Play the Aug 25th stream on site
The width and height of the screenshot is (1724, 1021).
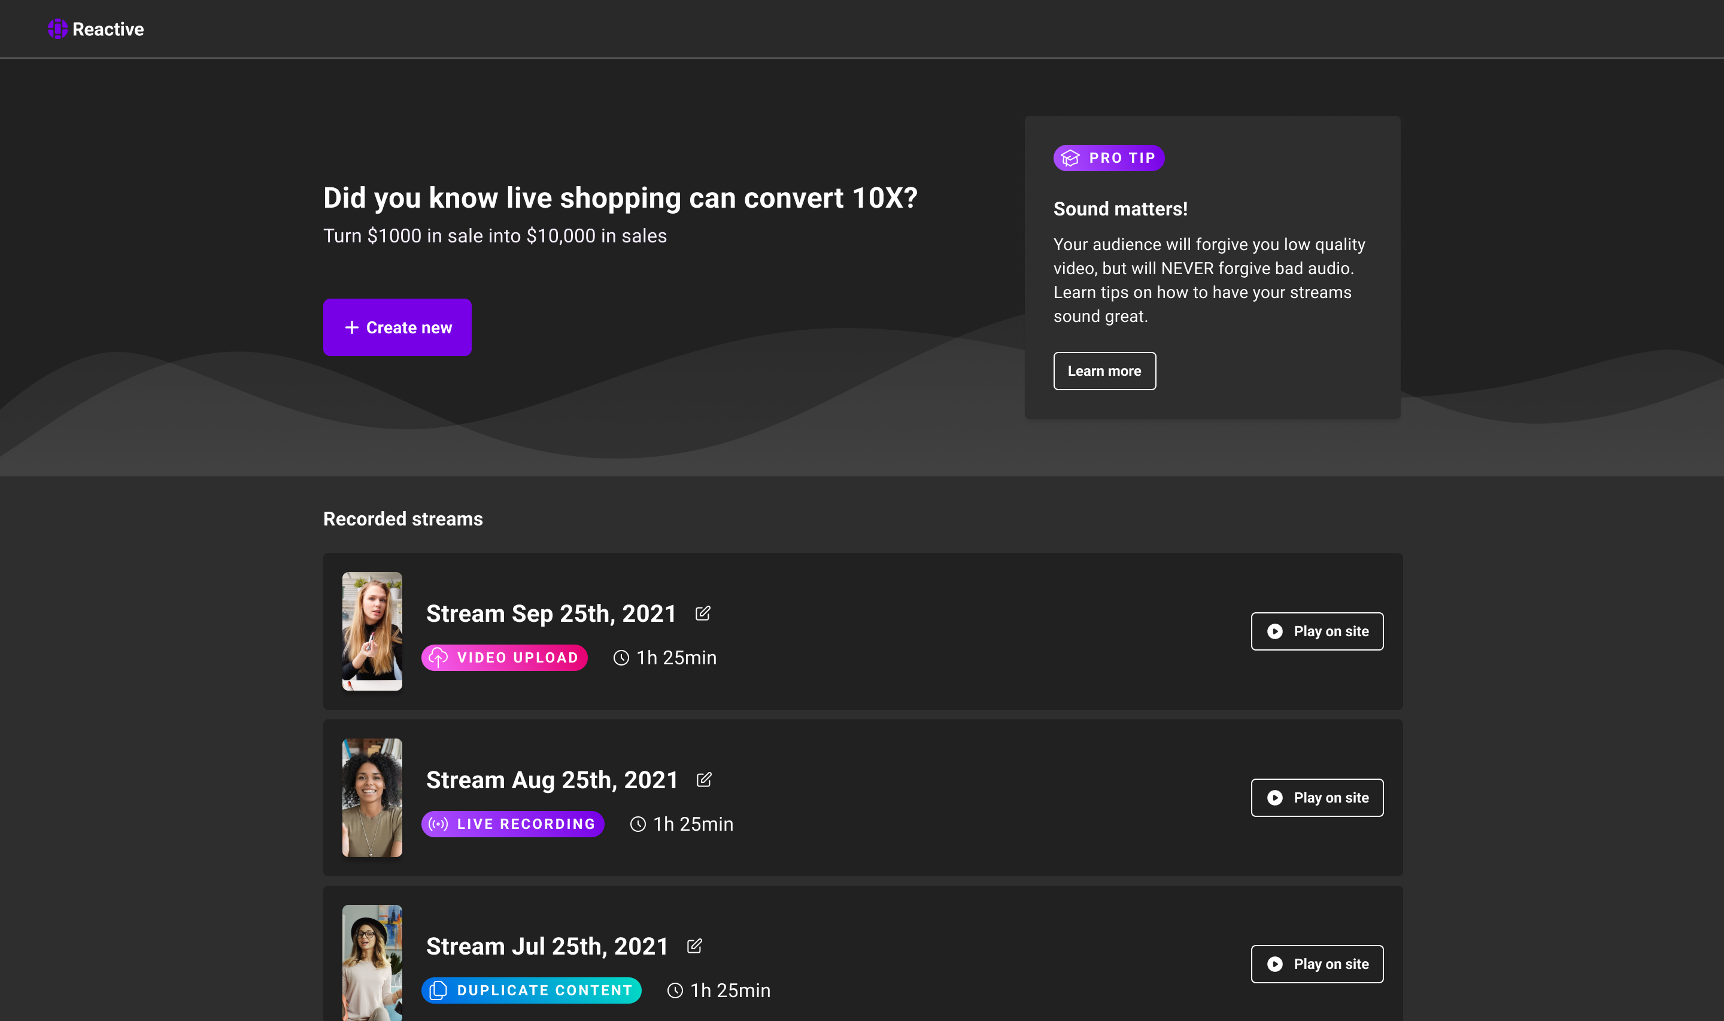[x=1317, y=797]
